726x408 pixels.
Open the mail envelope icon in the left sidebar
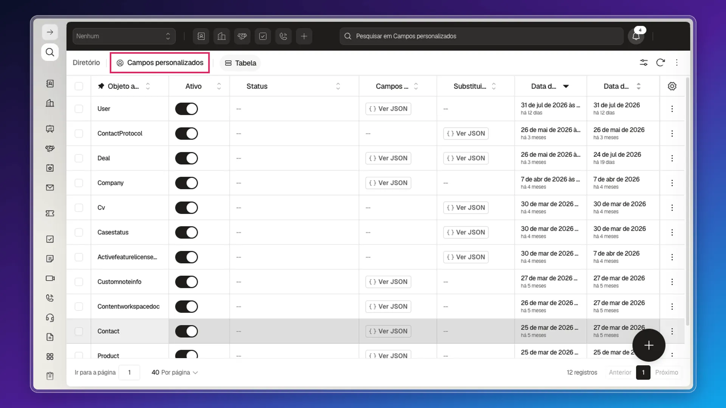pos(50,187)
